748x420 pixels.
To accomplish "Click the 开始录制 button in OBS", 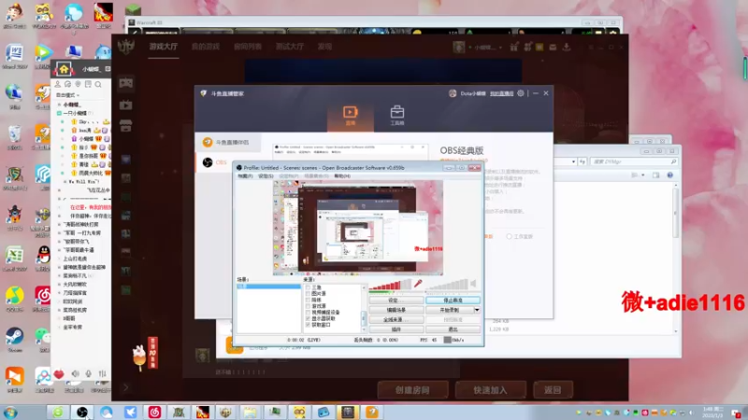I will pos(449,310).
